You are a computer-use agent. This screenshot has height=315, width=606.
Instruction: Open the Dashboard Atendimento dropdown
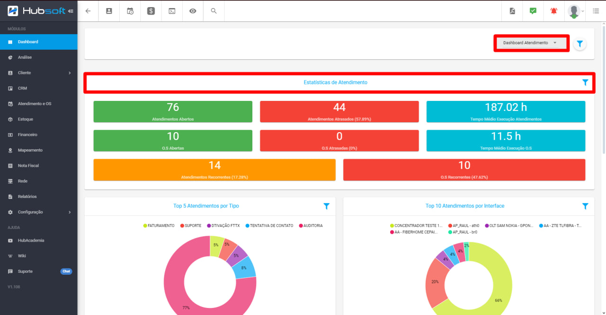pos(531,43)
